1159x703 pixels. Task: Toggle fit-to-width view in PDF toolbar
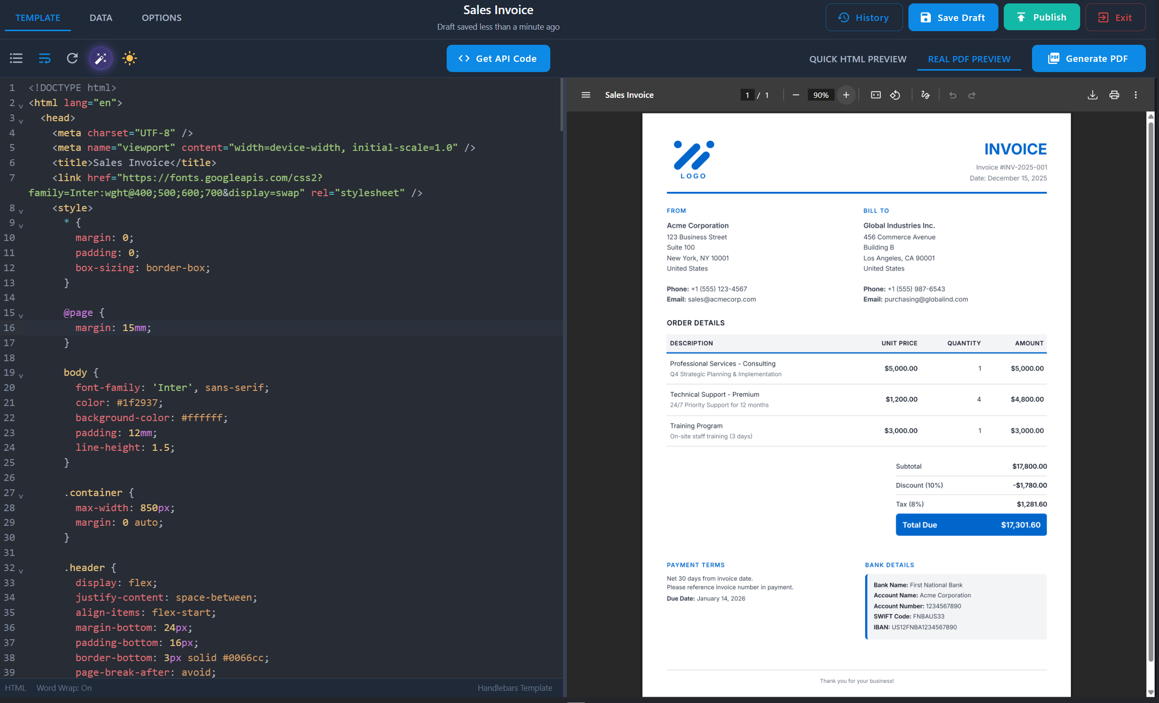click(875, 95)
